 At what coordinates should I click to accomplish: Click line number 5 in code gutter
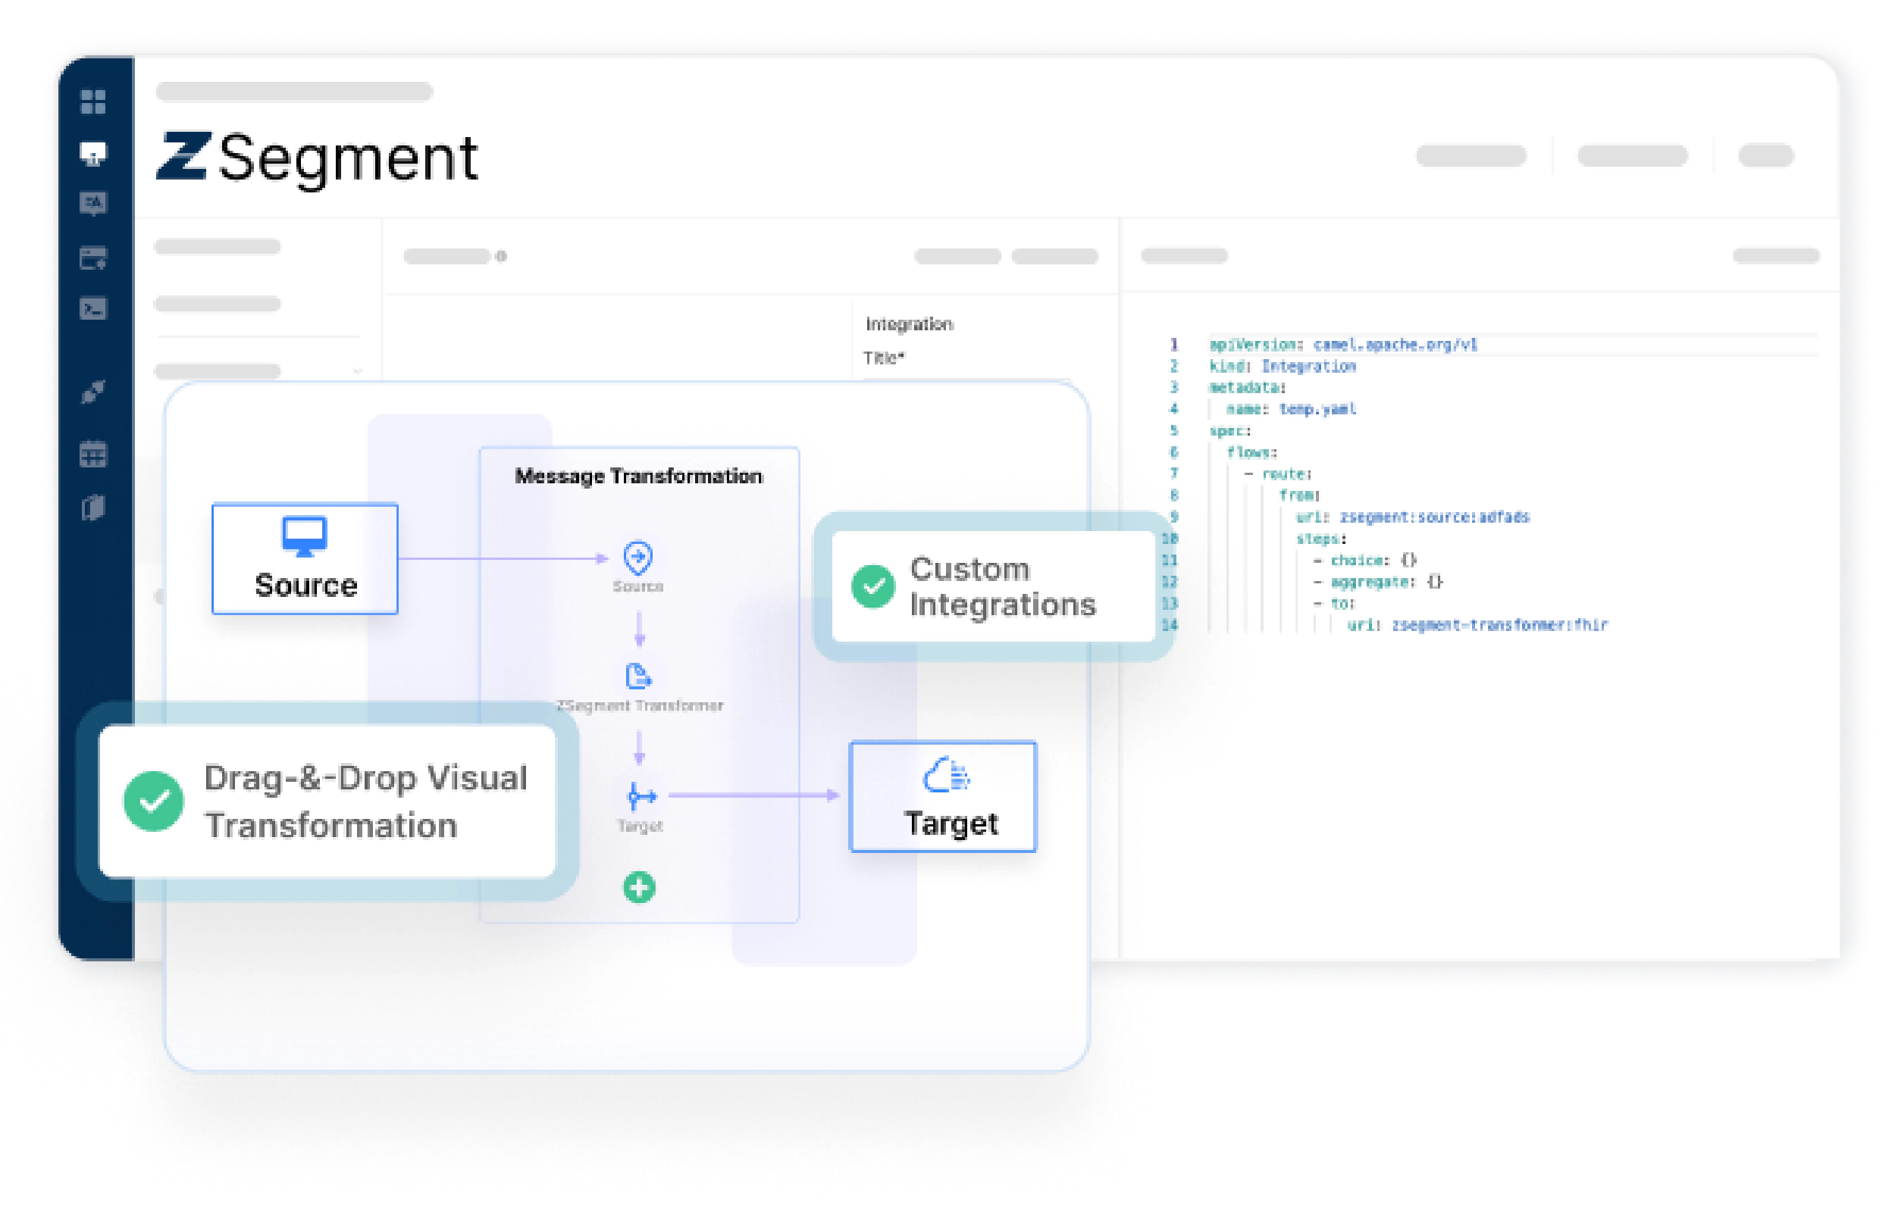click(1173, 431)
